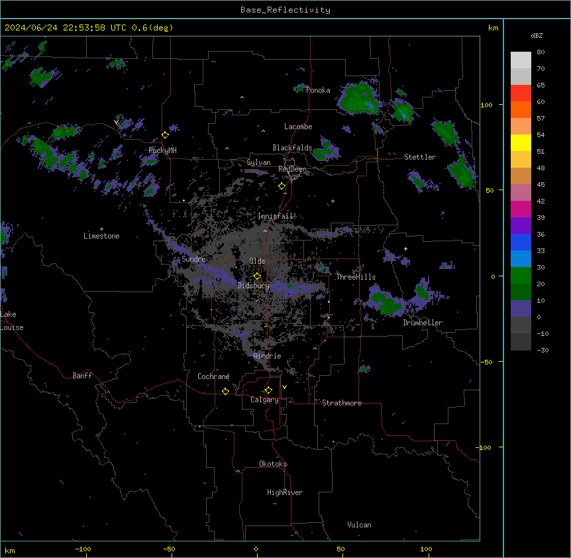The width and height of the screenshot is (571, 558).
Task: Click the Airdrie city label
Action: [x=268, y=356]
